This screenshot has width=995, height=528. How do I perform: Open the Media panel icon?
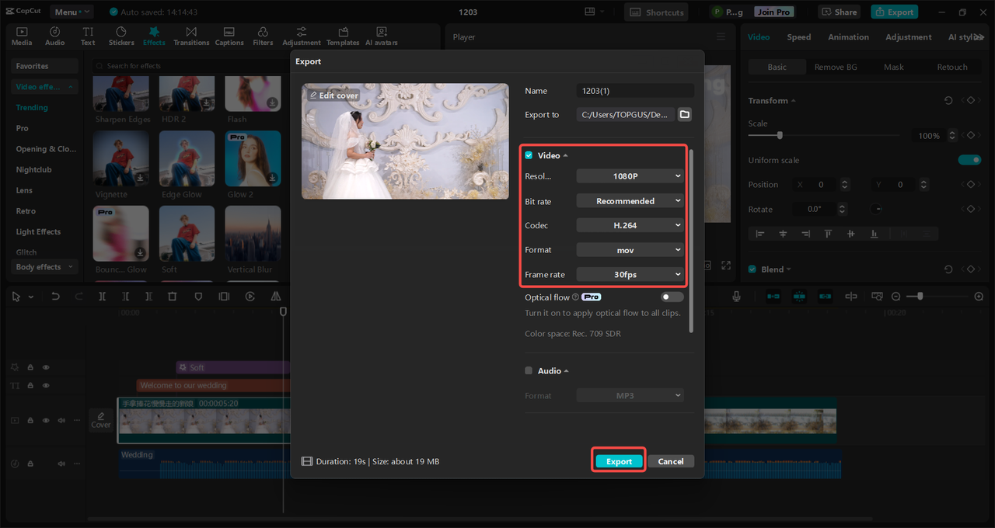coord(22,32)
